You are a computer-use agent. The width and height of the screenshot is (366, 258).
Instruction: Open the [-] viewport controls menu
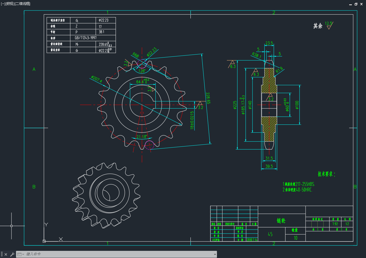(3, 4)
